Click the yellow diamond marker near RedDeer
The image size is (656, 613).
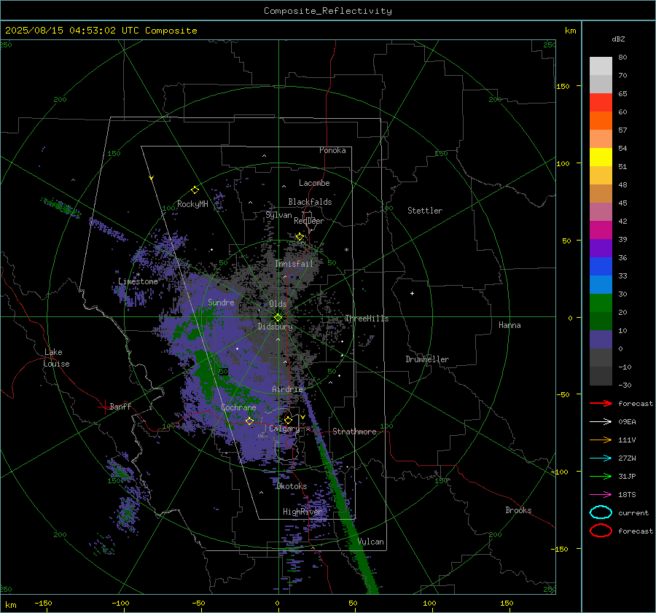[x=300, y=237]
